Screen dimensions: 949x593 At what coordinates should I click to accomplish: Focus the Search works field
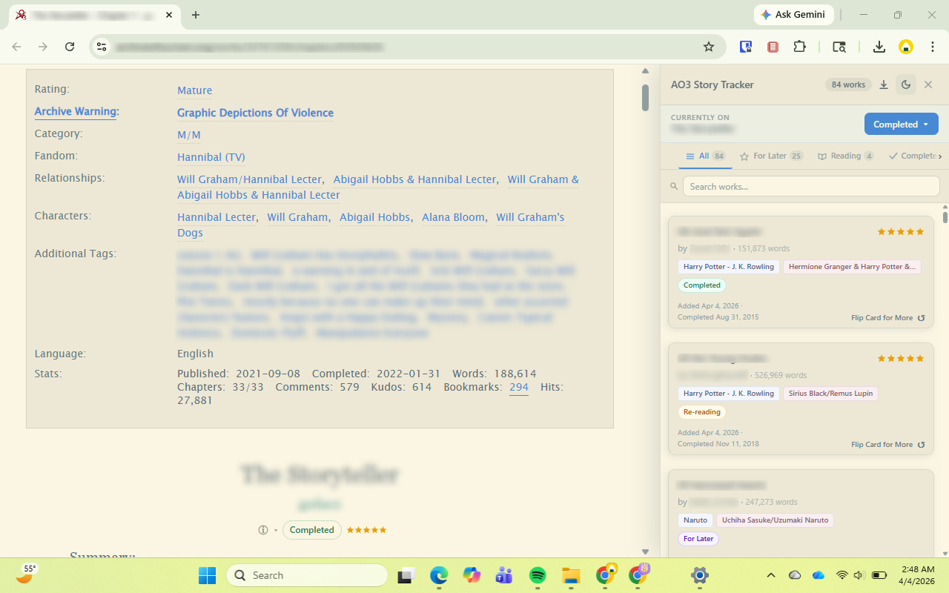[x=811, y=186]
